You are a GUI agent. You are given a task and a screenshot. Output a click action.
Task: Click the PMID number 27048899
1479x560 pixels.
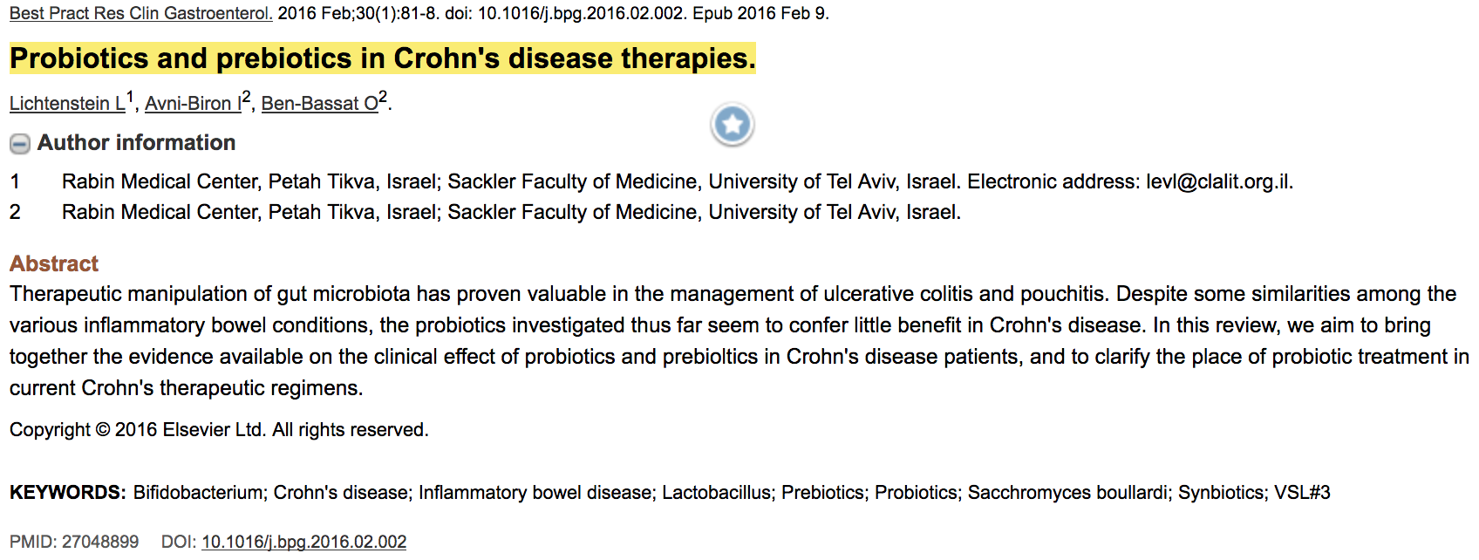(x=100, y=542)
